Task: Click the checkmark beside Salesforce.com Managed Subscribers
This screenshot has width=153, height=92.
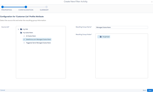Action: (24, 39)
